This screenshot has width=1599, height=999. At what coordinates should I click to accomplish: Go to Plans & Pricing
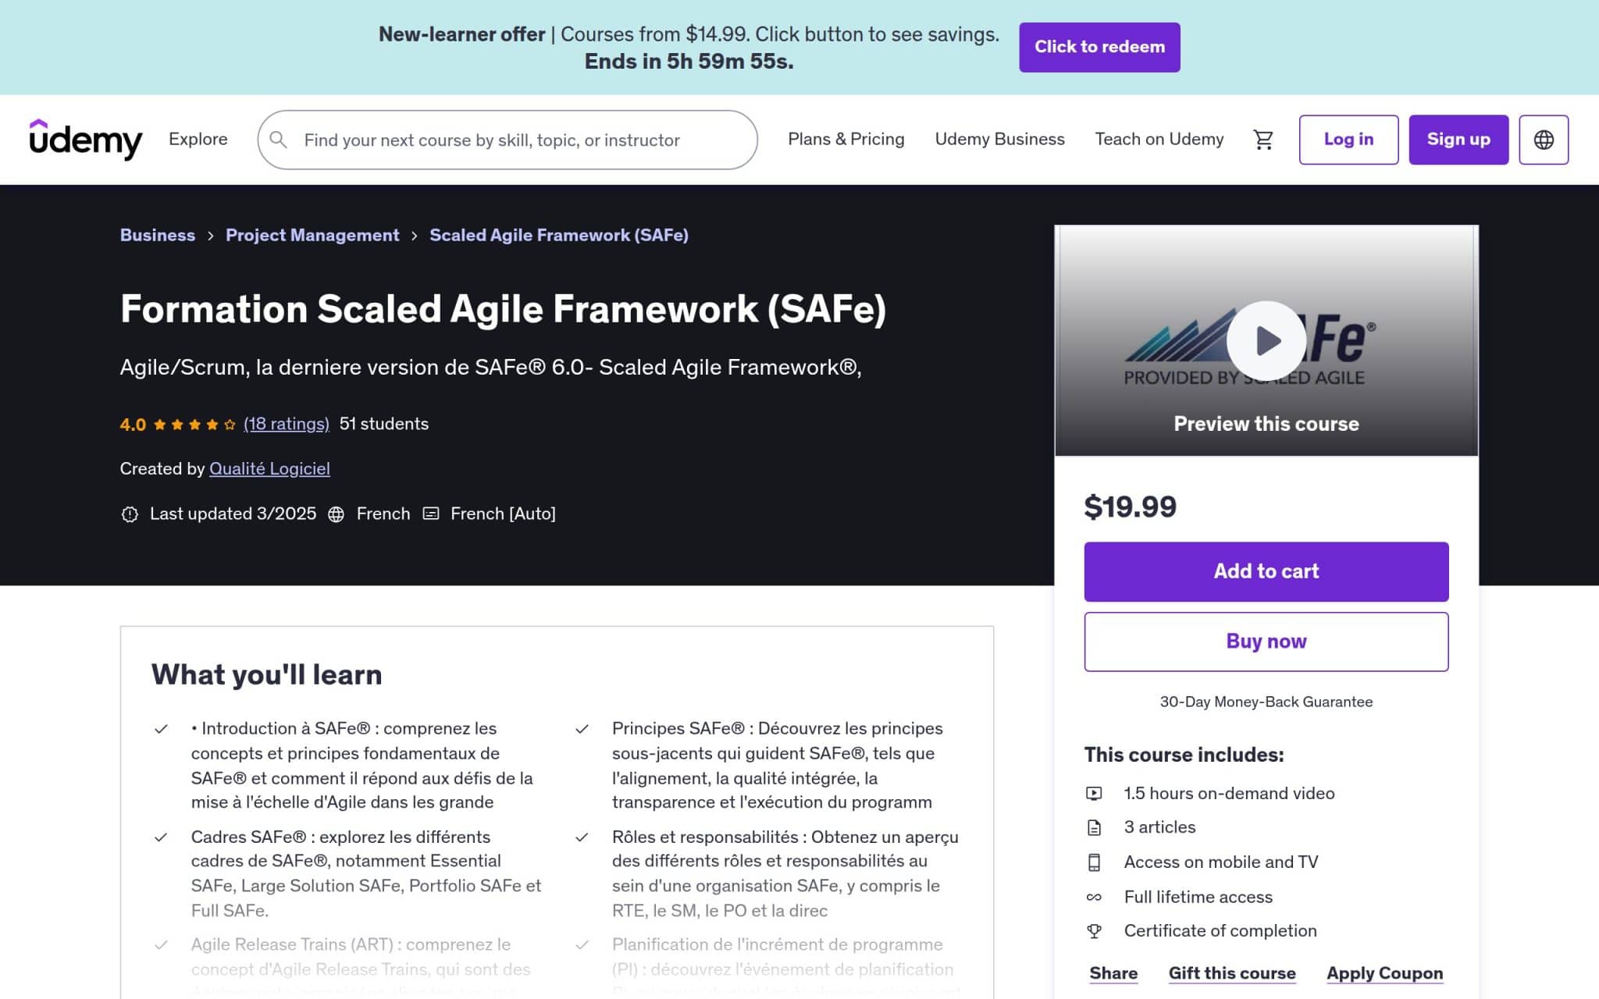[846, 140]
